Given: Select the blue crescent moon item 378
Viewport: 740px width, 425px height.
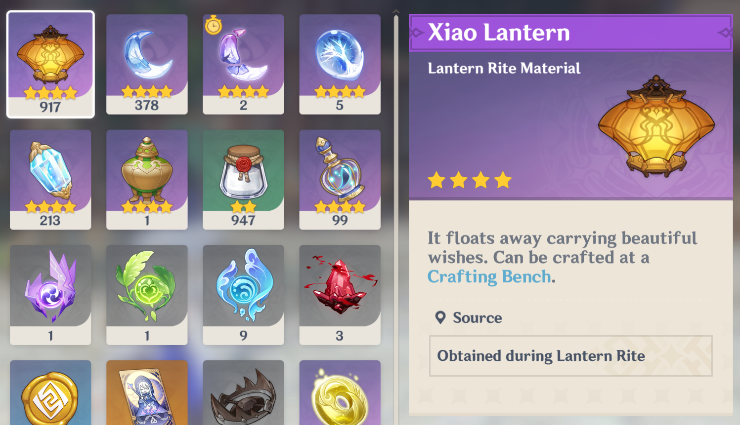Looking at the screenshot, I should coord(147,65).
